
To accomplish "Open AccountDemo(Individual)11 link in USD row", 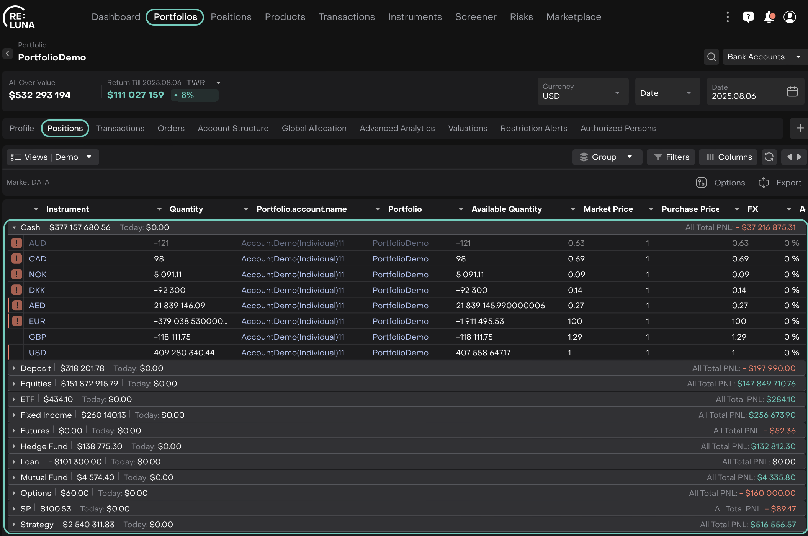I will point(293,353).
